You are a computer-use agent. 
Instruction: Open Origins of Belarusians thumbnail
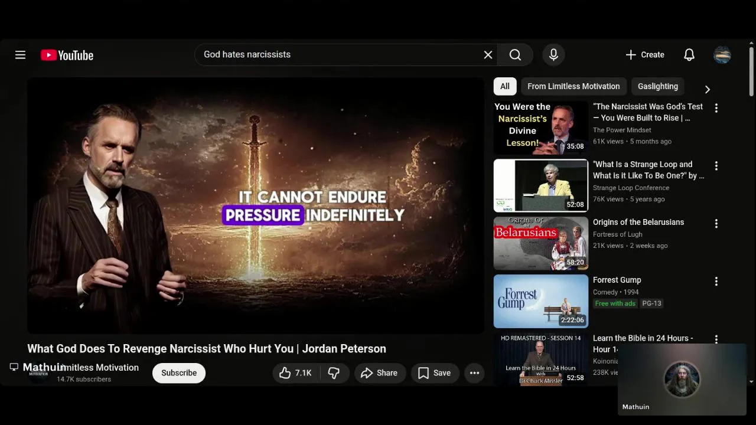[541, 243]
